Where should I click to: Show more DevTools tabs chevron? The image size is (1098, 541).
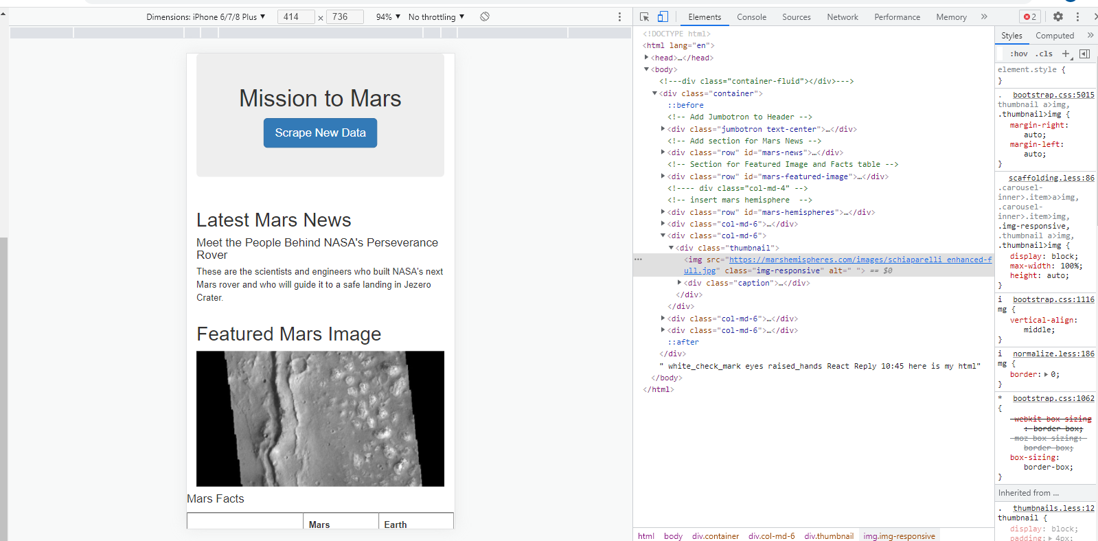pyautogui.click(x=984, y=16)
